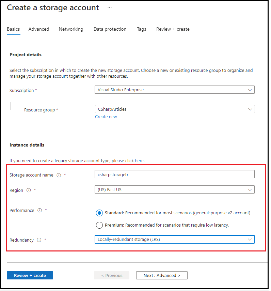The height and width of the screenshot is (291, 271).
Task: Open the Region dropdown
Action: 174,190
